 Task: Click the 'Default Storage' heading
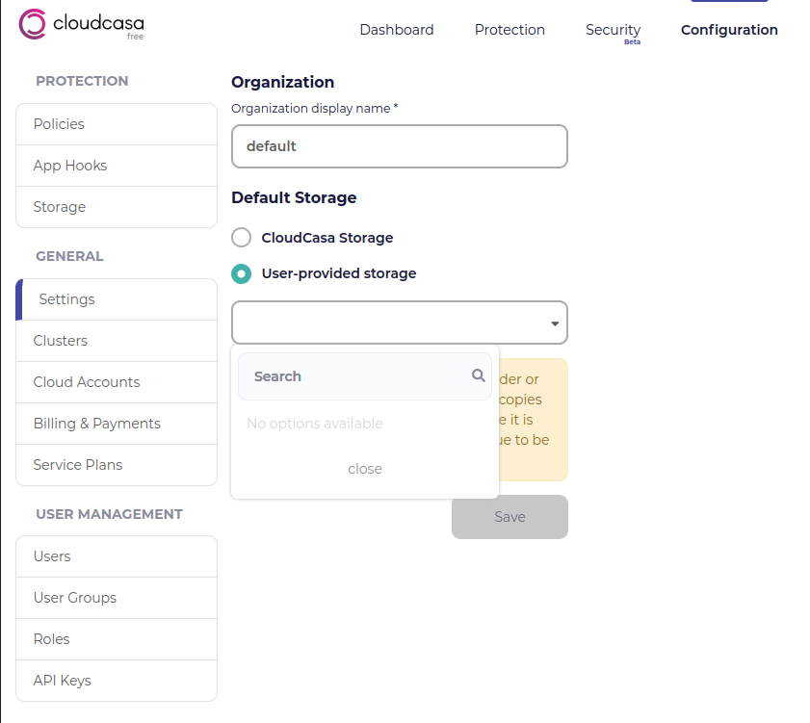tap(294, 197)
